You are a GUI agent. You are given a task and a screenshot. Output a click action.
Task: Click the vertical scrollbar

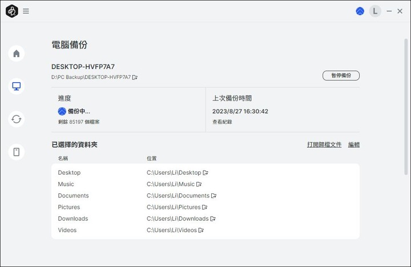point(406,107)
